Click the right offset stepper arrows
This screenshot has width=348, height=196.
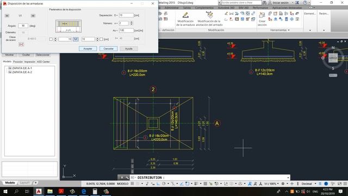(x=97, y=39)
